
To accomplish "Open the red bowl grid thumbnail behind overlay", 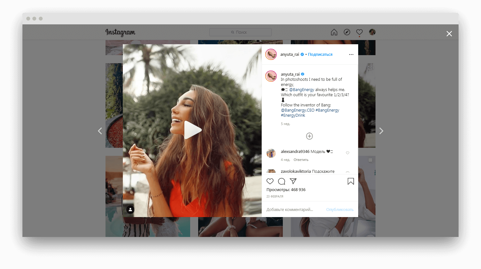I will pos(114,105).
